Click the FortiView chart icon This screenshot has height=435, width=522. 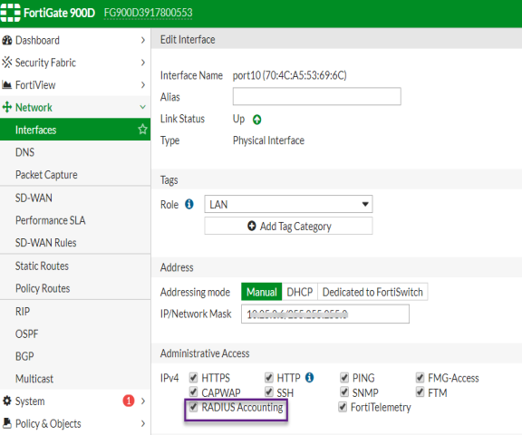[7, 85]
